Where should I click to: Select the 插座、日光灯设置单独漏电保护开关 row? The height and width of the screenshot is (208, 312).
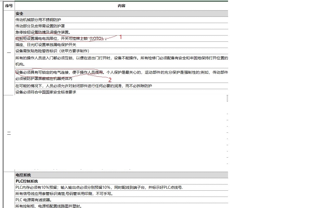pos(46,45)
